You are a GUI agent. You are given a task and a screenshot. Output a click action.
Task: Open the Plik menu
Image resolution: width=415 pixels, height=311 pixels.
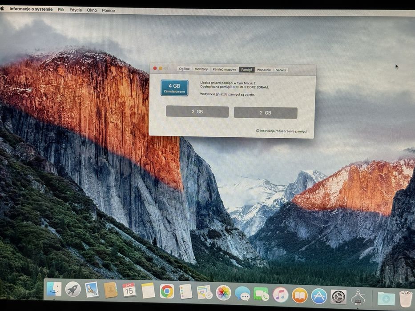tap(61, 9)
